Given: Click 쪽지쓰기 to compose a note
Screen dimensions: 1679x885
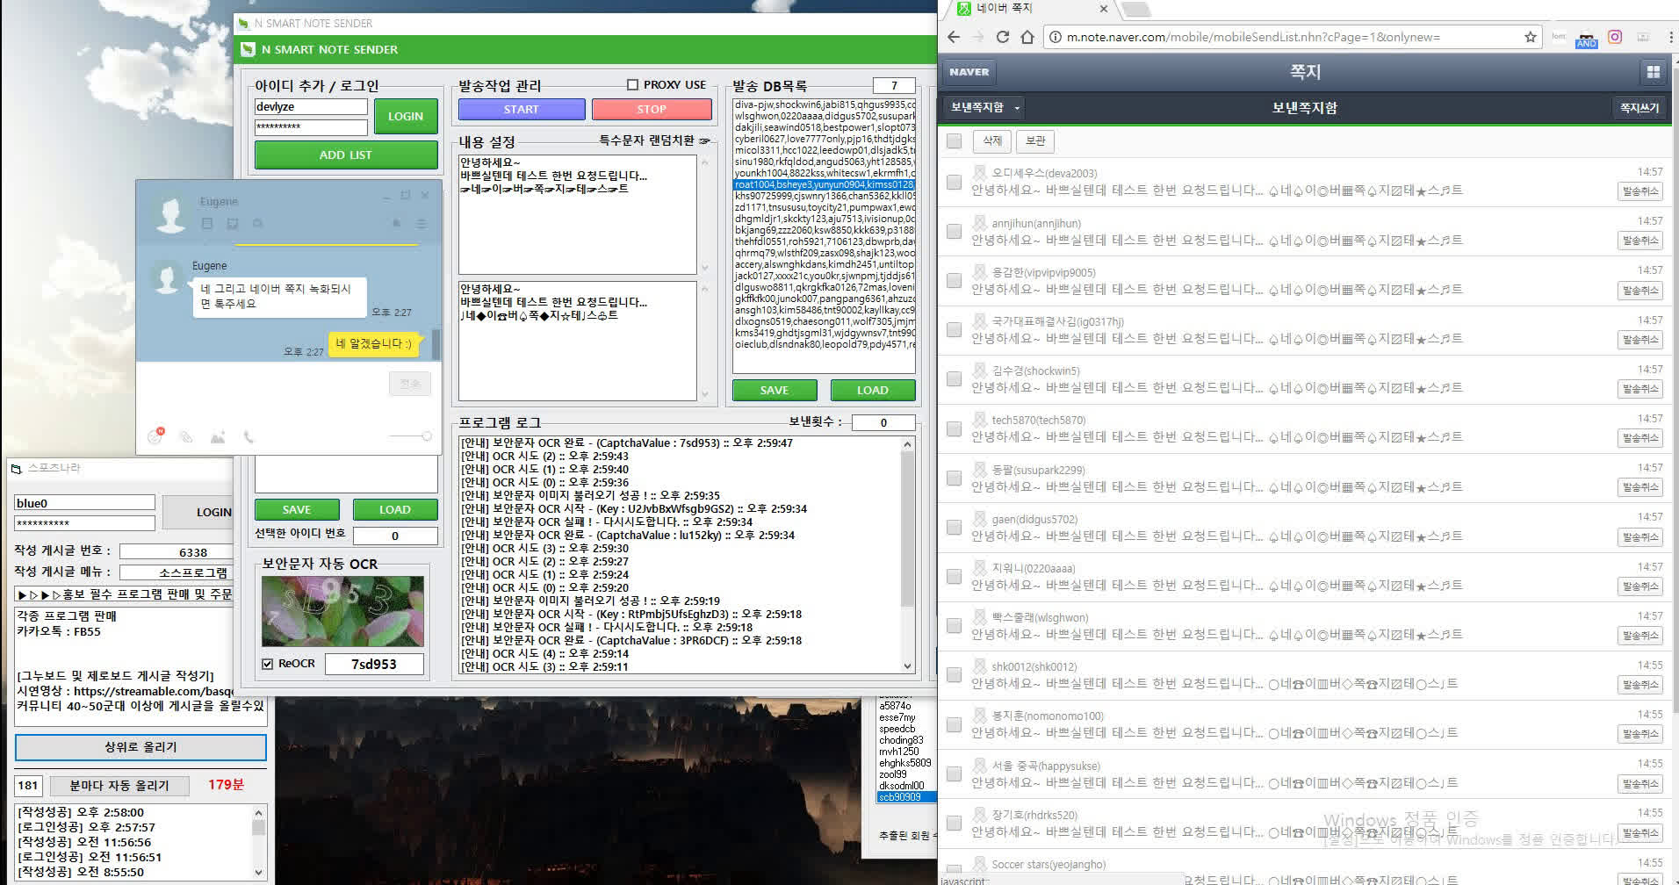Looking at the screenshot, I should 1639,108.
